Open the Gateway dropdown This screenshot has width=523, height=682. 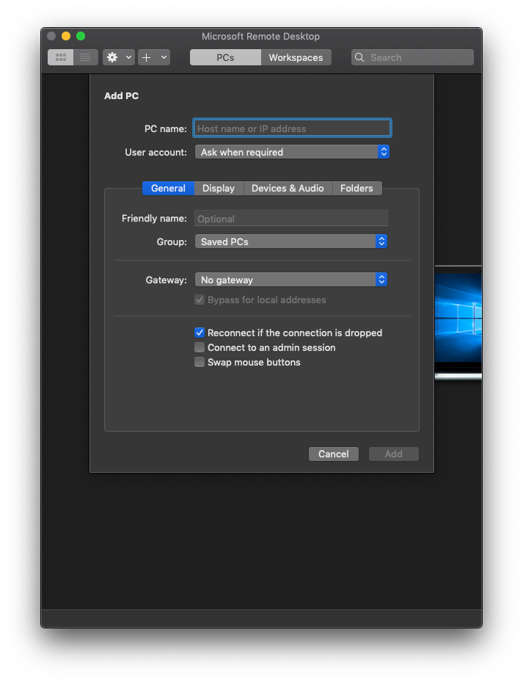pos(290,280)
